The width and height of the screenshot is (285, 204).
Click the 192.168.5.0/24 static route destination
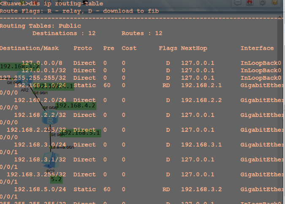tap(40, 190)
